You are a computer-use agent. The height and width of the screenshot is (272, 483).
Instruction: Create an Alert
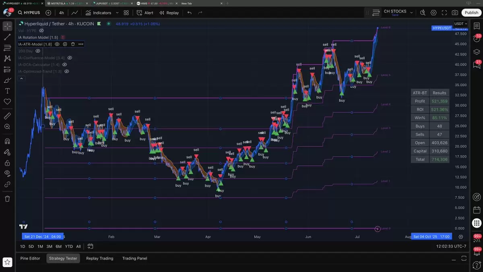145,12
